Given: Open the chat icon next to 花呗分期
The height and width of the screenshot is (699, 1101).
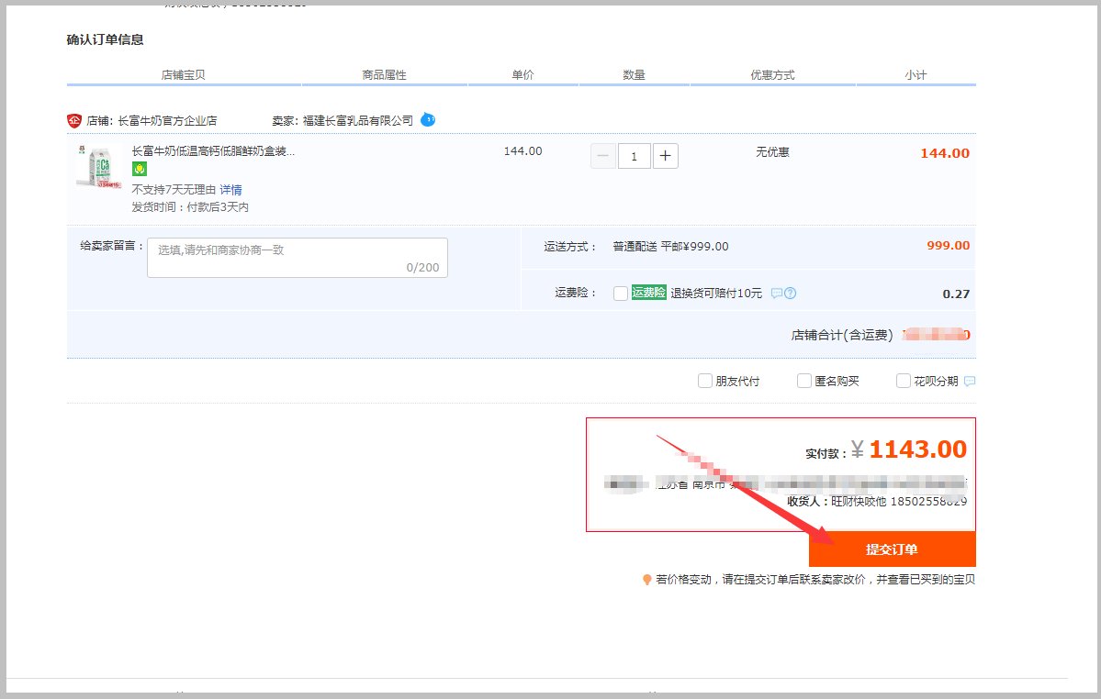Looking at the screenshot, I should (x=969, y=381).
